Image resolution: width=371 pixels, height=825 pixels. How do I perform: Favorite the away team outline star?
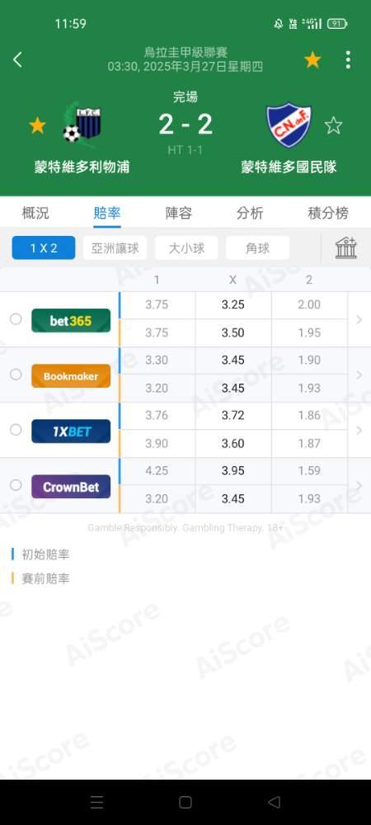point(333,125)
